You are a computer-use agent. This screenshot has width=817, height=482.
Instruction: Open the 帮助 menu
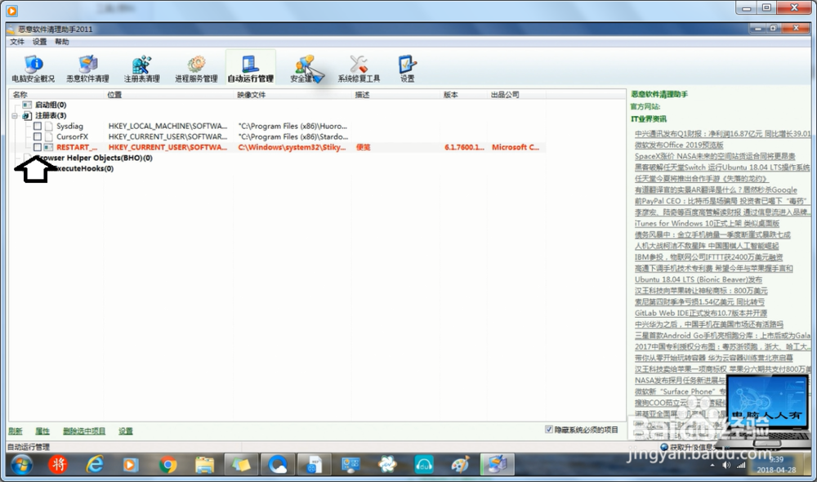tap(62, 42)
